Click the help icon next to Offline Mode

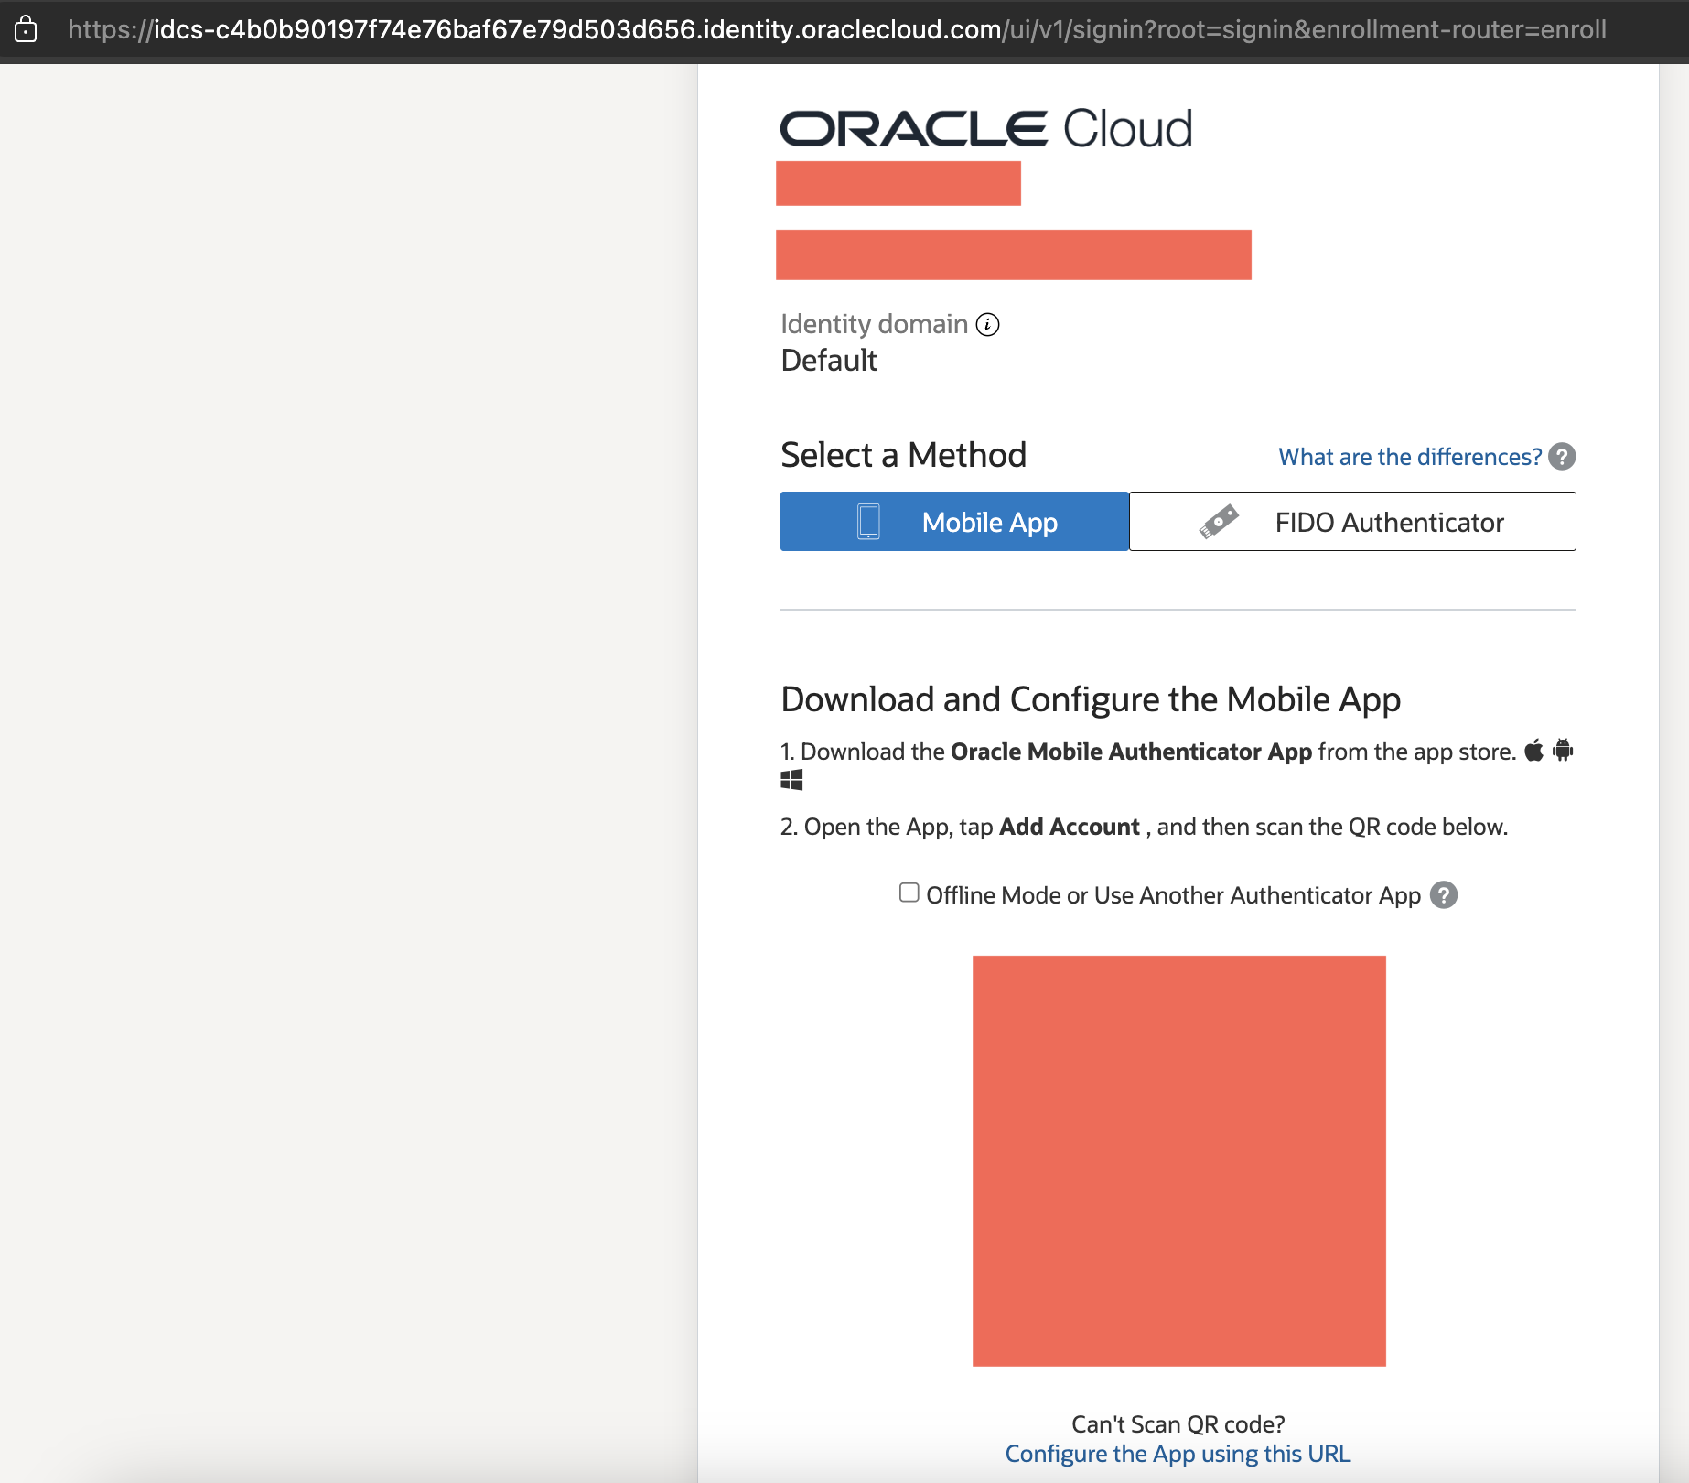click(1444, 894)
